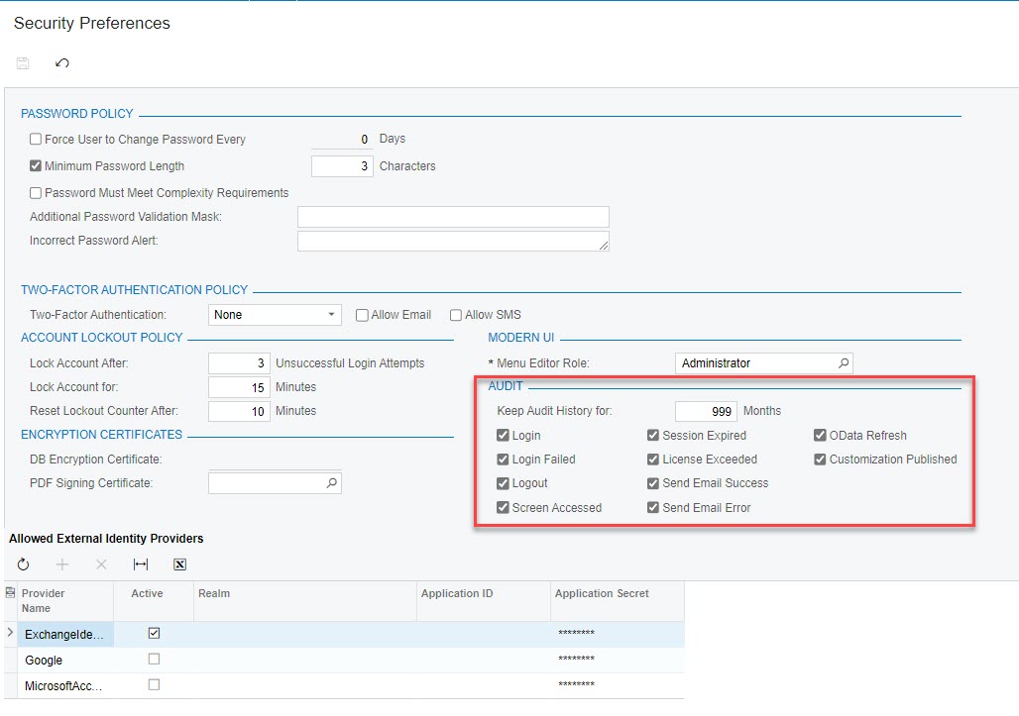Click the Undo cancel arrow icon
Image resolution: width=1019 pixels, height=716 pixels.
[x=61, y=63]
